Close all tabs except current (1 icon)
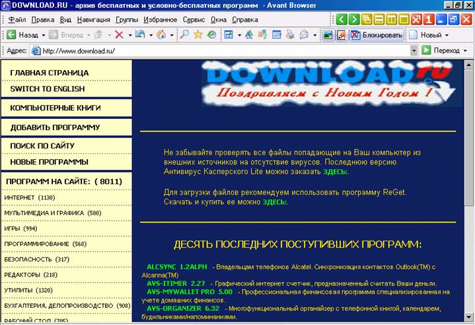Viewport: 475px width, 325px height. tap(428, 20)
